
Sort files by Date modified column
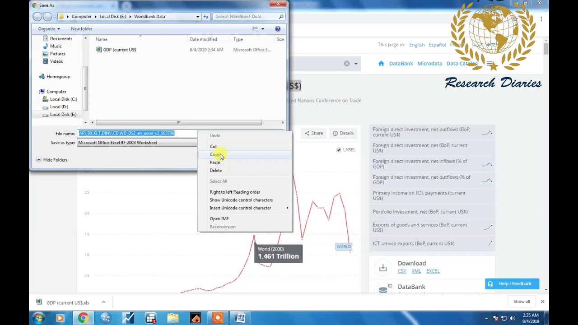point(203,39)
